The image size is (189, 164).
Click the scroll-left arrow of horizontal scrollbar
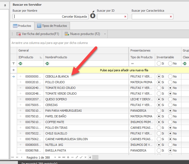[x=90, y=157]
